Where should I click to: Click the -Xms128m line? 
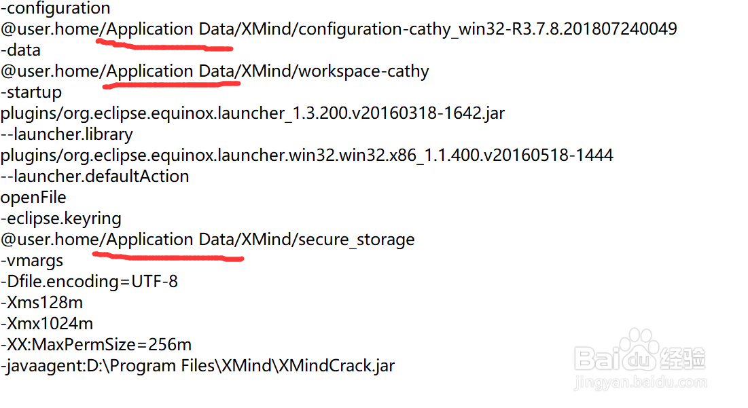[41, 303]
